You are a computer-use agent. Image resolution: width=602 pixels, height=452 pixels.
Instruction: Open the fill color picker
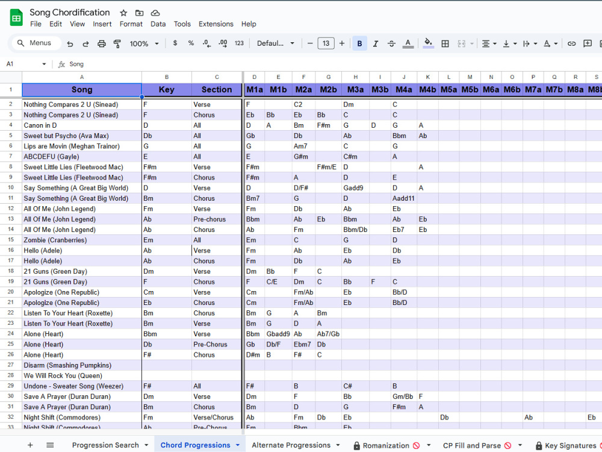pyautogui.click(x=428, y=43)
